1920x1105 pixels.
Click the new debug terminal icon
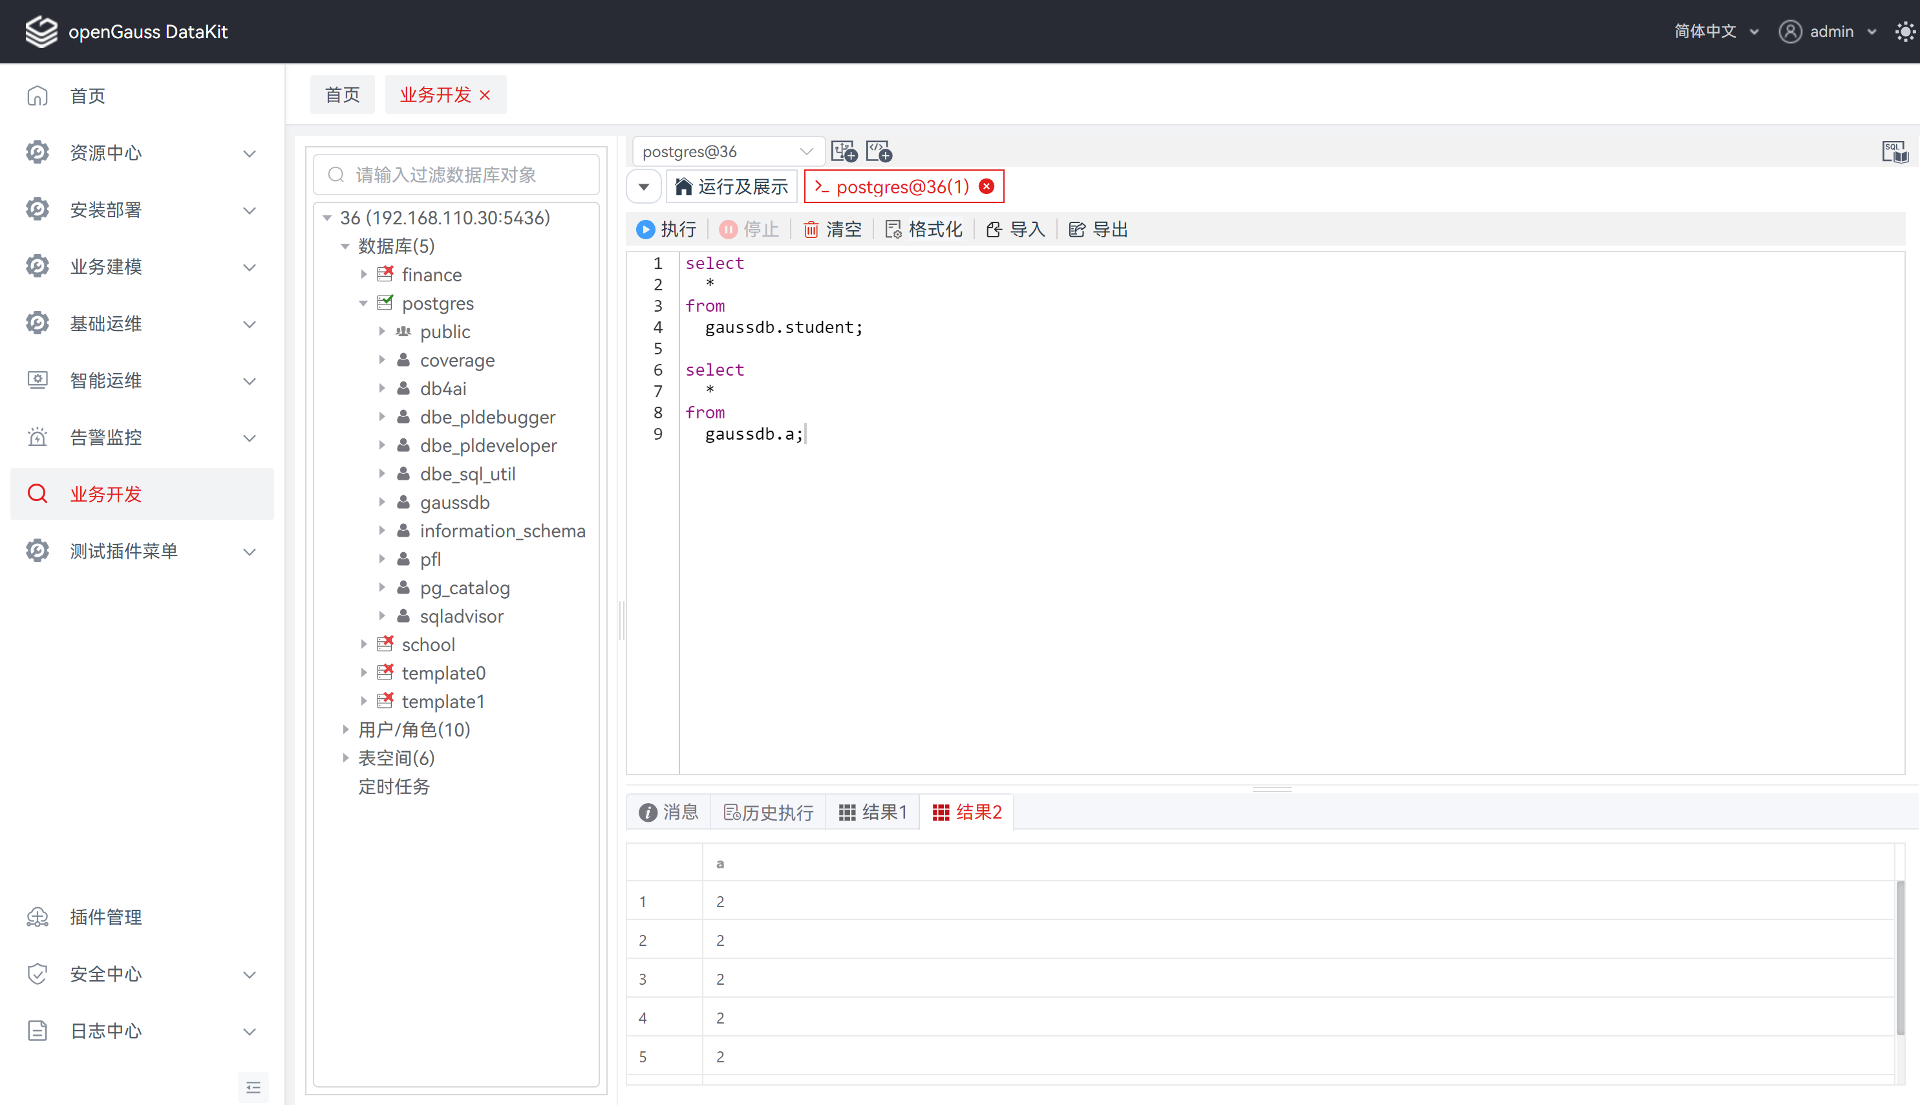[844, 151]
